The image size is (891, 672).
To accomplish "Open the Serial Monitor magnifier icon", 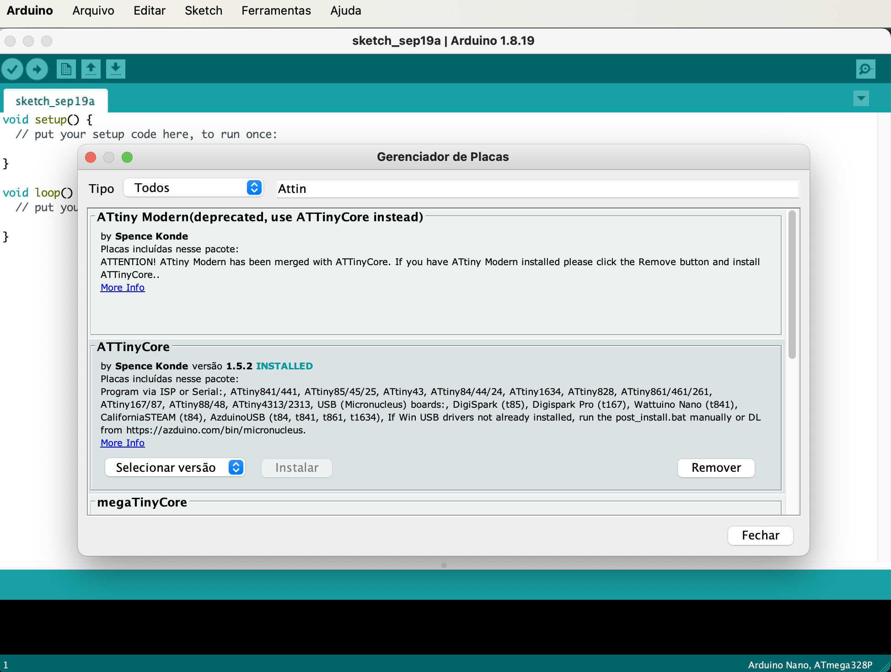I will pos(865,69).
